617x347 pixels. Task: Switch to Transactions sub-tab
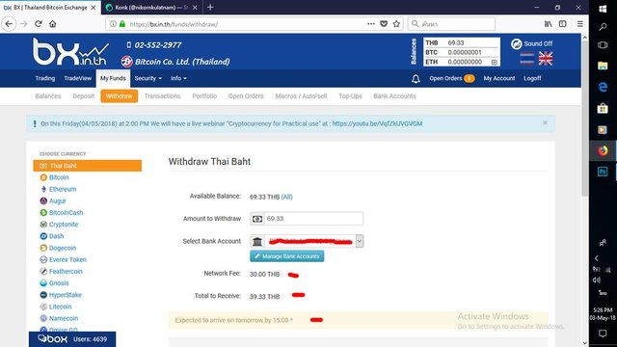(163, 96)
